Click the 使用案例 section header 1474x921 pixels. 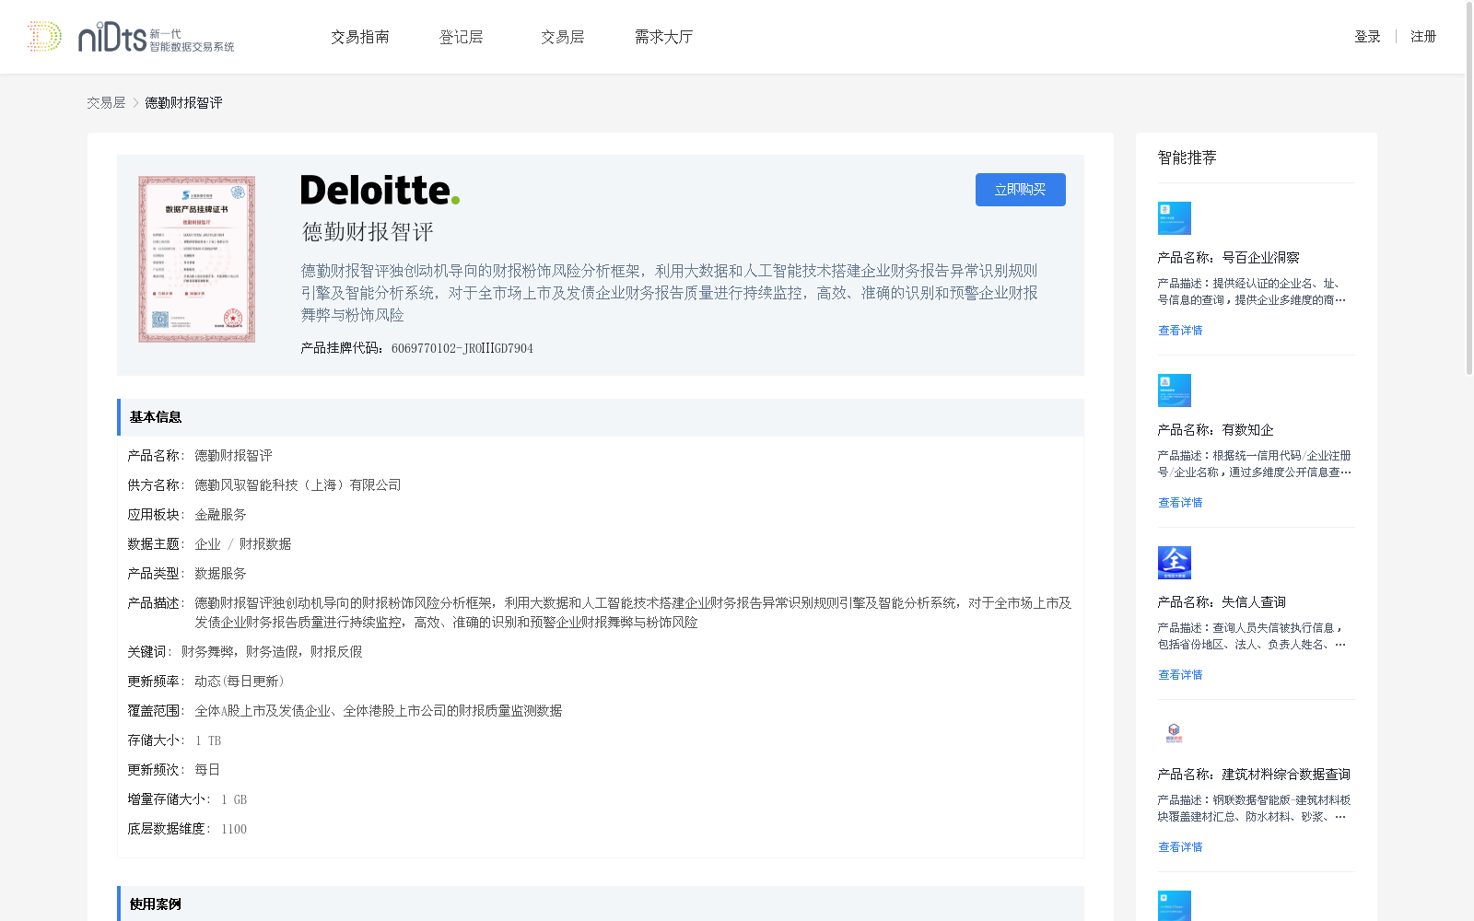[601, 904]
